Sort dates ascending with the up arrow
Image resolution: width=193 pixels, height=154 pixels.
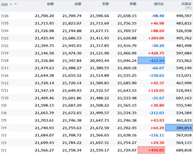point(11,4)
